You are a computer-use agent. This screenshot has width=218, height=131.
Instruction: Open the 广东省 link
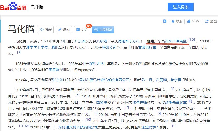[80, 41]
